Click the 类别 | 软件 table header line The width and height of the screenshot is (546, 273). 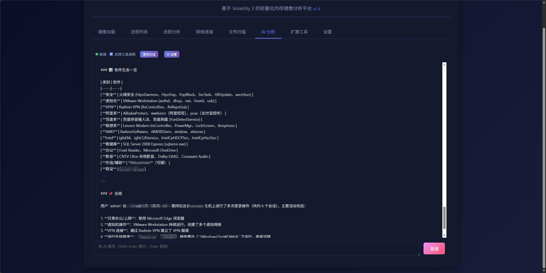tap(111, 82)
